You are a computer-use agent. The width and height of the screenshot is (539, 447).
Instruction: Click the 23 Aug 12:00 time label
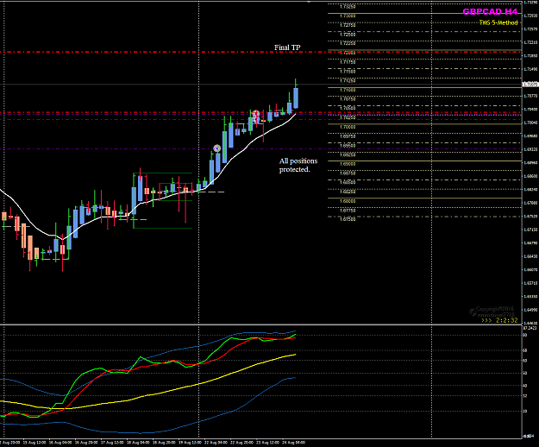pos(268,443)
